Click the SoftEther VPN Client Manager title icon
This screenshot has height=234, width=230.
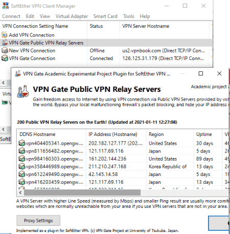tap(6, 6)
